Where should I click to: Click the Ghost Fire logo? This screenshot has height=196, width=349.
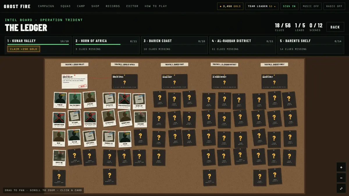[17, 6]
